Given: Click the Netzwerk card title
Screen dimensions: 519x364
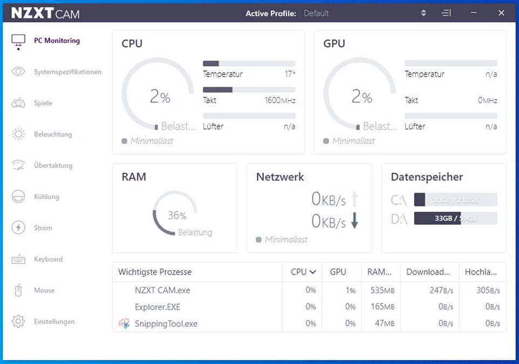Looking at the screenshot, I should click(280, 177).
